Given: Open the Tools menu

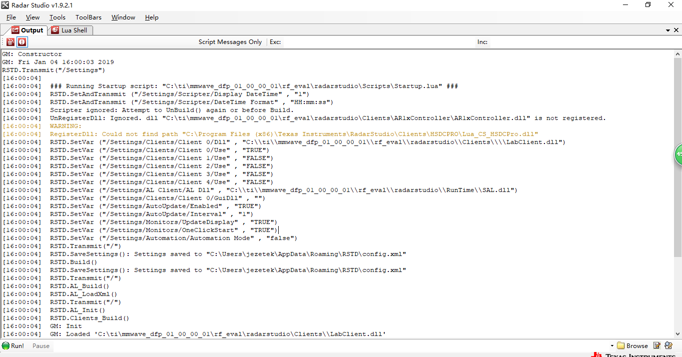Looking at the screenshot, I should 58,17.
